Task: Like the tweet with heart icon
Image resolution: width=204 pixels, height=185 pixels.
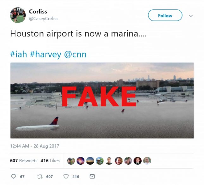Action: click(66, 176)
